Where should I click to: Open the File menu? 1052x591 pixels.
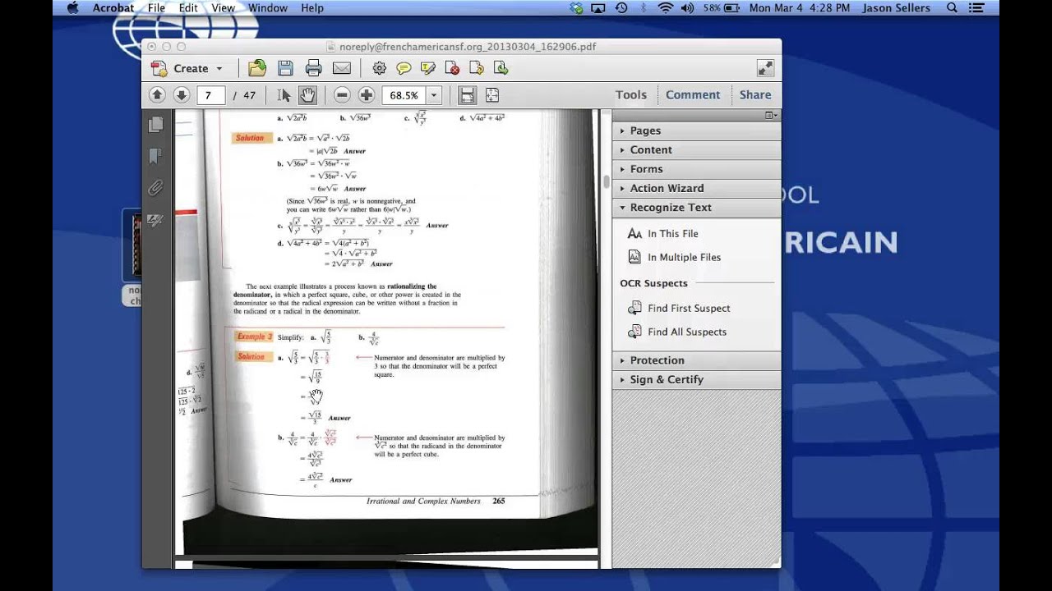[156, 7]
